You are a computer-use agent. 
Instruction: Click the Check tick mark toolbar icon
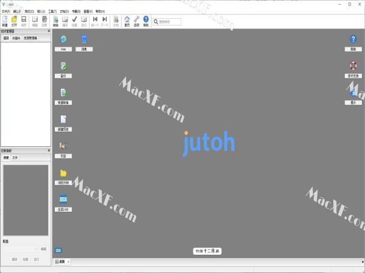click(74, 21)
